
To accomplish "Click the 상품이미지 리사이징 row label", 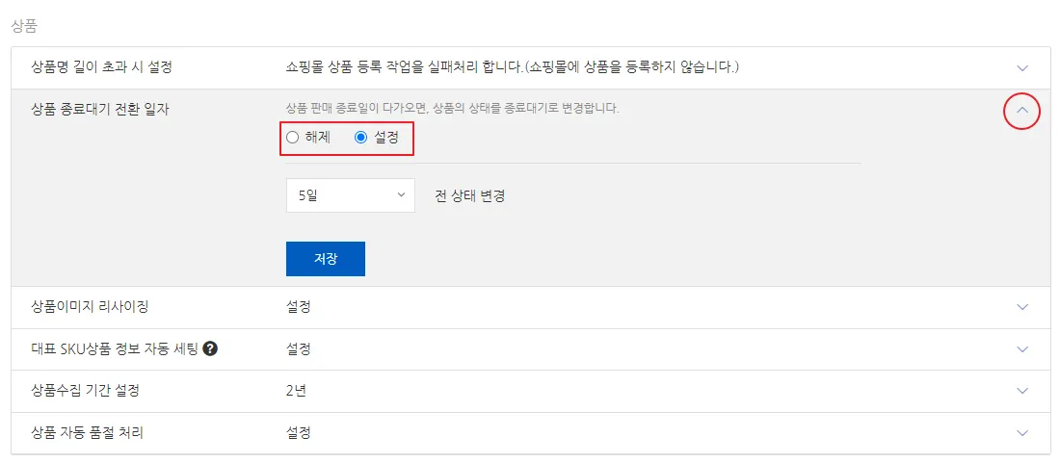I will click(x=90, y=307).
